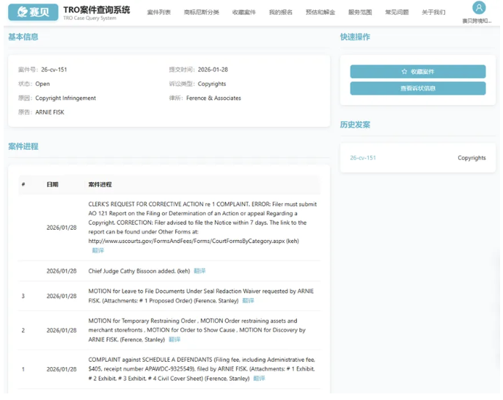Click 翻译 for Temporary Restraining Order motion

(174, 340)
